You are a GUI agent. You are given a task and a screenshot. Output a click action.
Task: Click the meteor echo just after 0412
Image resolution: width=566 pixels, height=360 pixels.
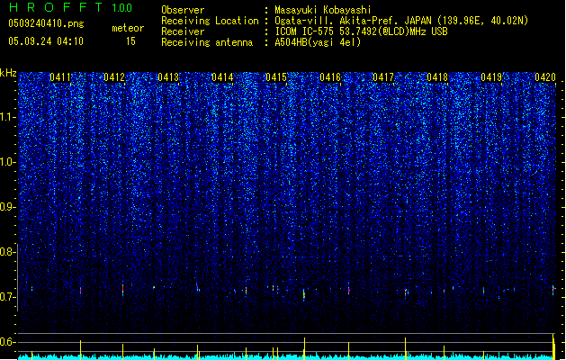pyautogui.click(x=122, y=289)
